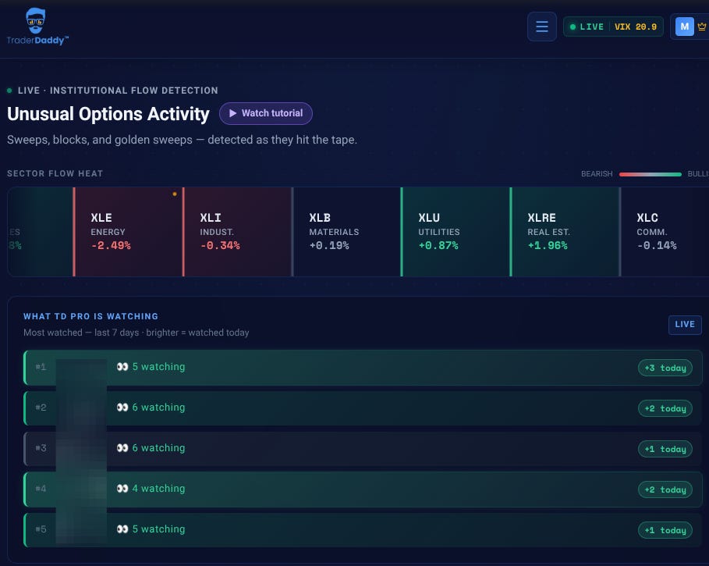Open the hamburger menu button
The image size is (709, 566).
[542, 27]
